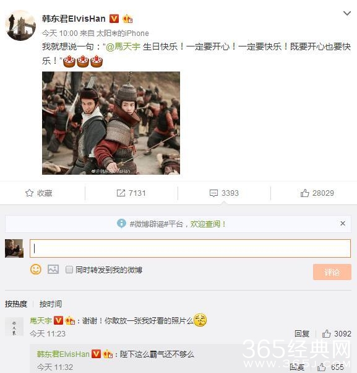The width and height of the screenshot is (357, 373).
Task: Enable 同时转发到我的微博 checkbox
Action: (x=69, y=270)
